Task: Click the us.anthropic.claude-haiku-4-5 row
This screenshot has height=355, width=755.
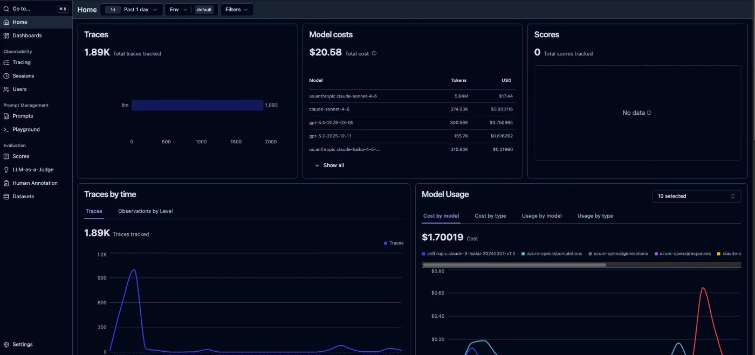Action: (412, 149)
